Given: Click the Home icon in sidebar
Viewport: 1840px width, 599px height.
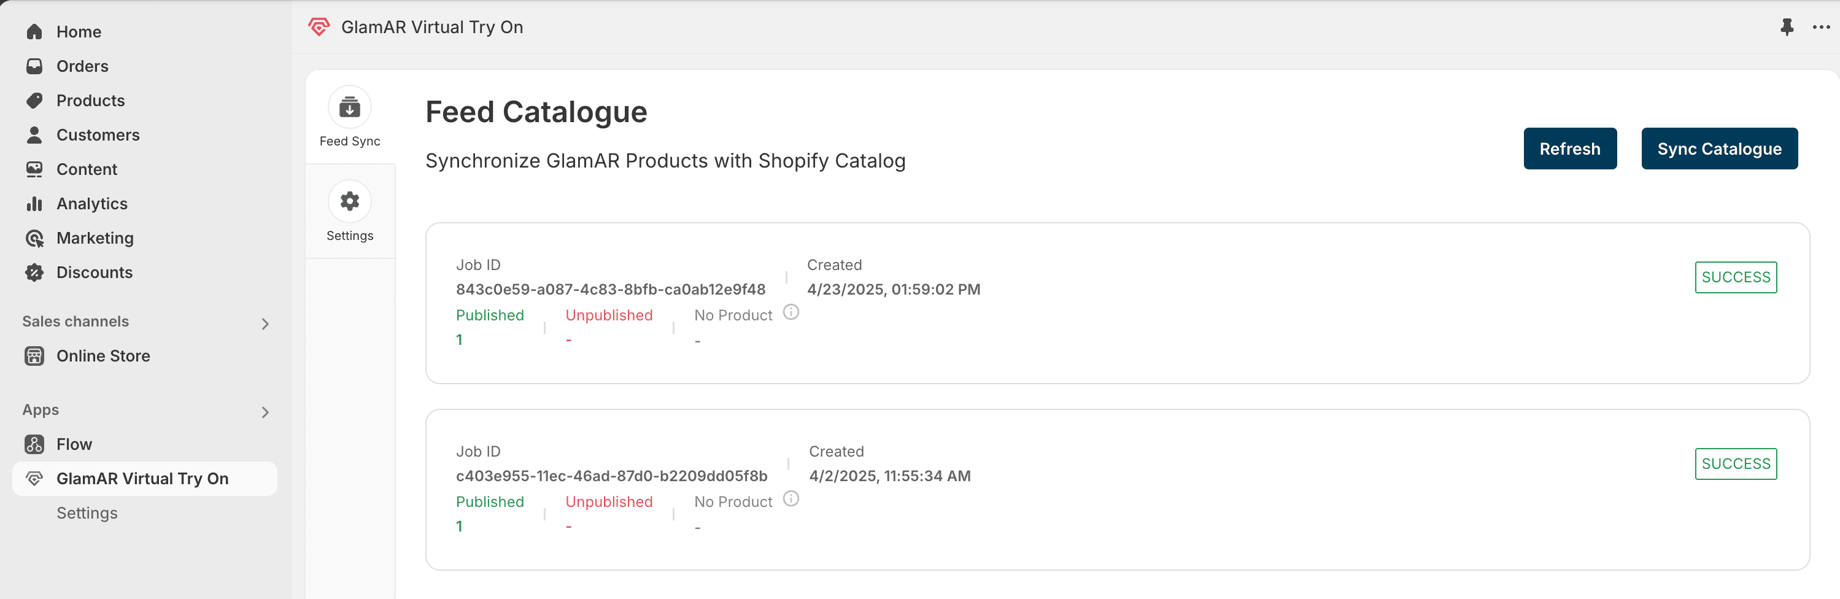Looking at the screenshot, I should point(34,32).
